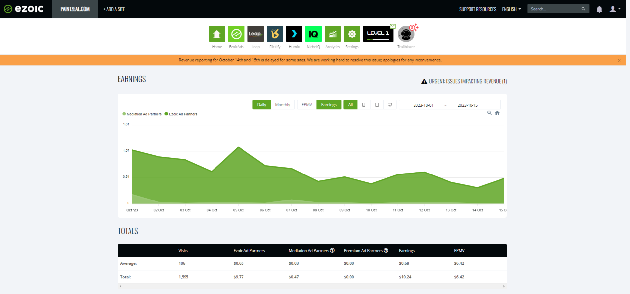Click the 12 Oct axis label
The height and width of the screenshot is (294, 630).
pos(424,210)
